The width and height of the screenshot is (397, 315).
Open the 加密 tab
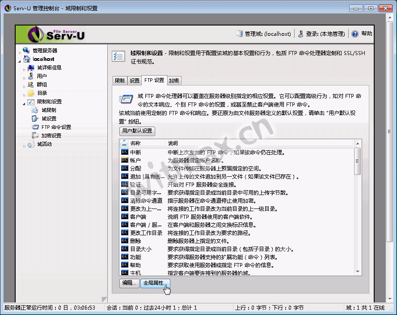click(174, 81)
